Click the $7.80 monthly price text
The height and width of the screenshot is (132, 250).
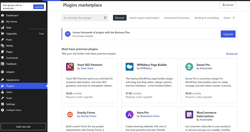133,93
